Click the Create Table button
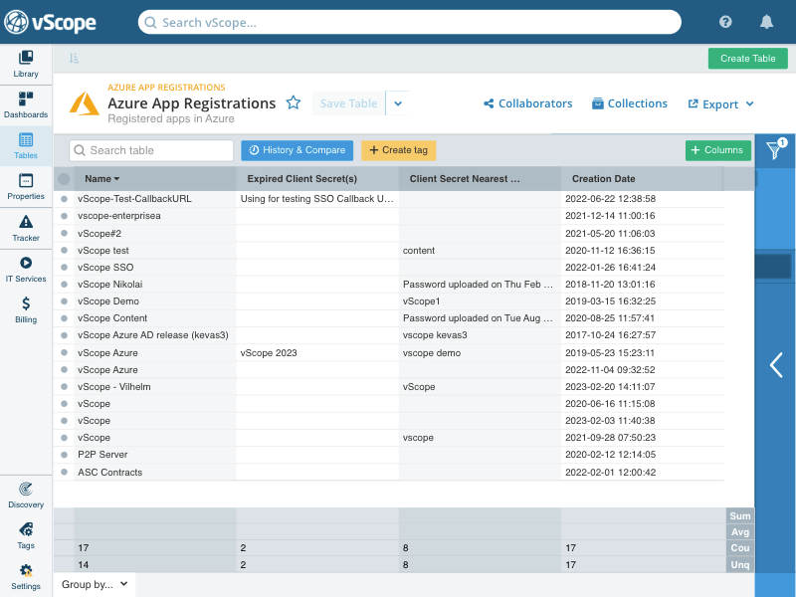The width and height of the screenshot is (796, 597). click(748, 59)
